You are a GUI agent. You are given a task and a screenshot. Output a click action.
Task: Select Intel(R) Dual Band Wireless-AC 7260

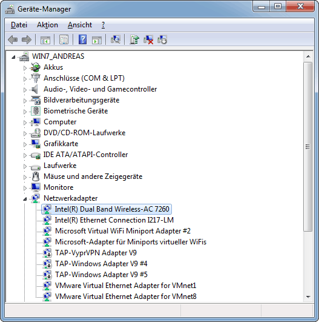pyautogui.click(x=112, y=209)
